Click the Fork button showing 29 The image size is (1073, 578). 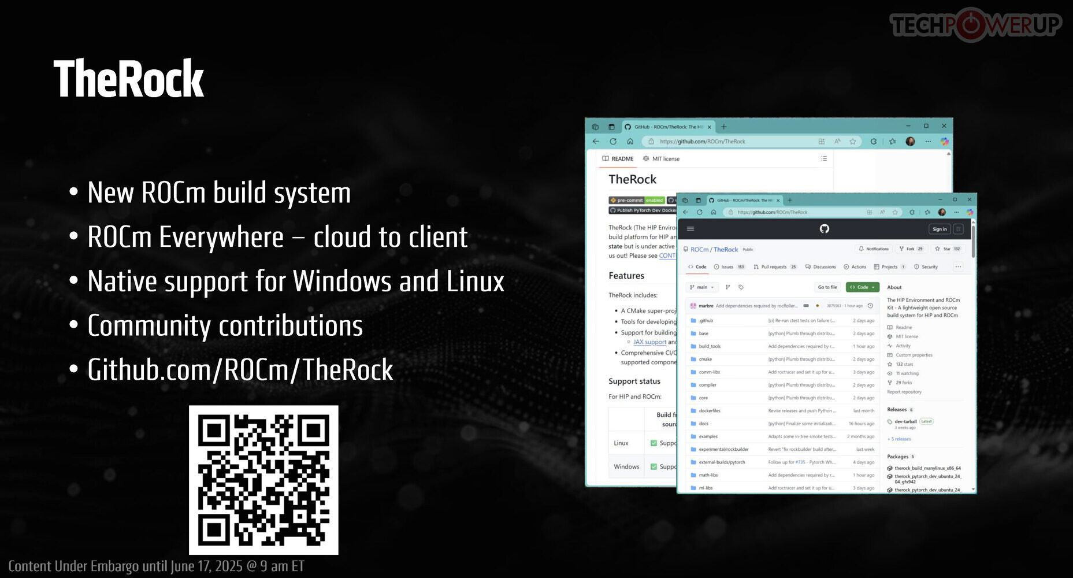911,249
